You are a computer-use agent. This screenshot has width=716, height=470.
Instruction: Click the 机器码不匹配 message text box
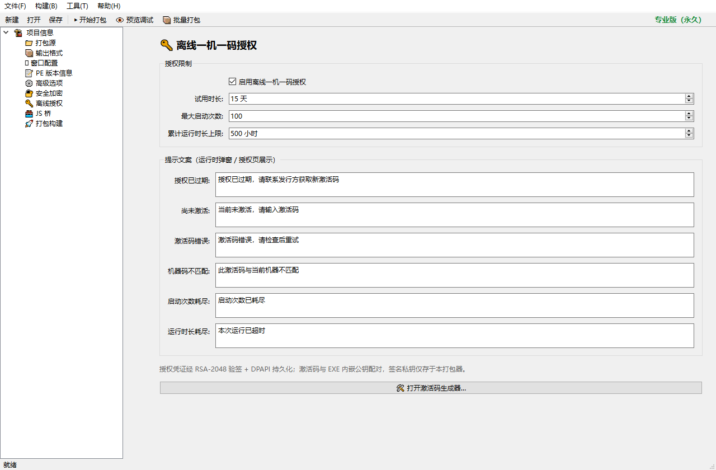point(455,275)
